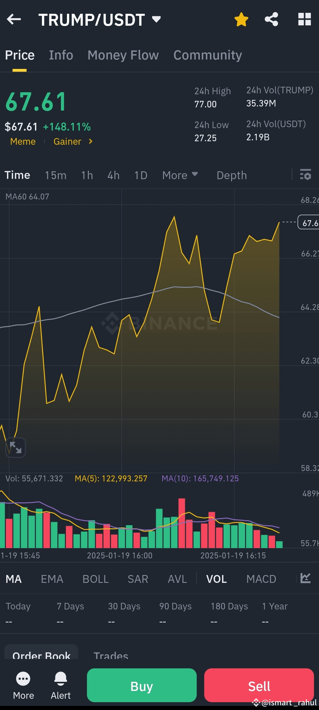Open the Info tab

click(x=61, y=55)
